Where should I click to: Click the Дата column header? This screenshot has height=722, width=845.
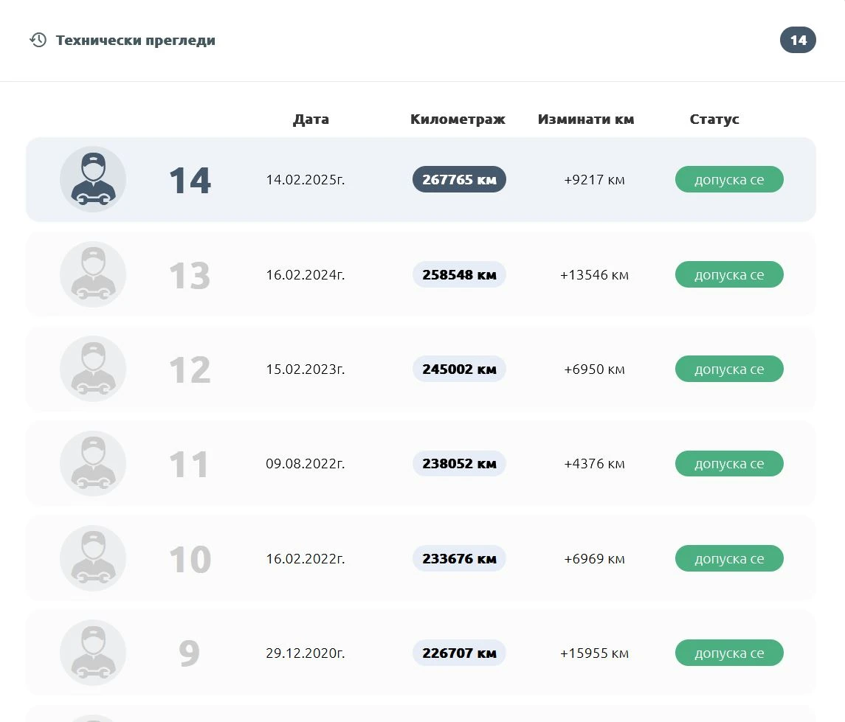(x=311, y=119)
